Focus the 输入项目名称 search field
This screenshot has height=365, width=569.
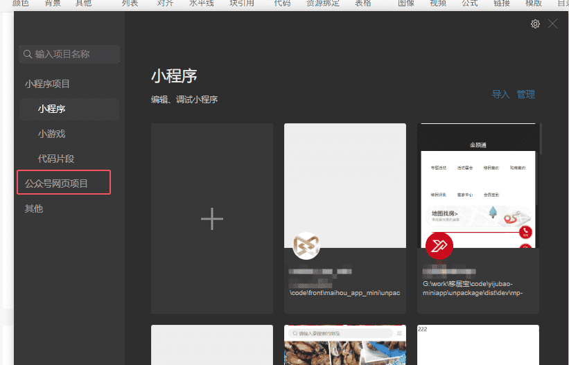[69, 54]
